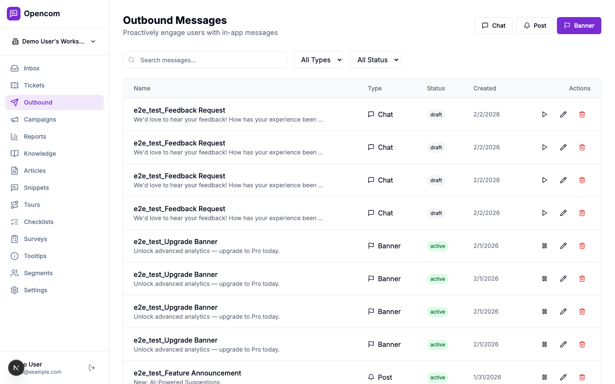The width and height of the screenshot is (615, 384).
Task: Open Reports via the bar chart icon
Action: tap(14, 137)
